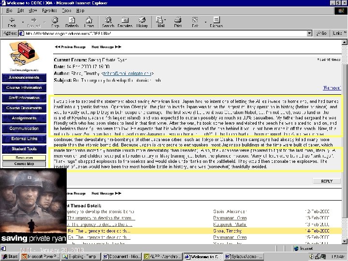Go to Previous Message at top
Screen dimensions: 348x261
(70, 47)
